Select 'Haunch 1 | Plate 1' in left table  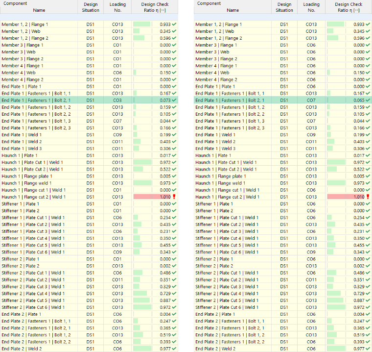point(20,155)
